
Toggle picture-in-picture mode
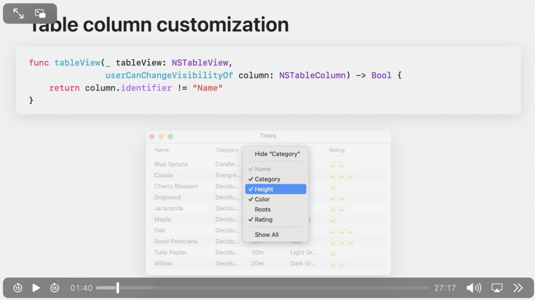tap(40, 14)
